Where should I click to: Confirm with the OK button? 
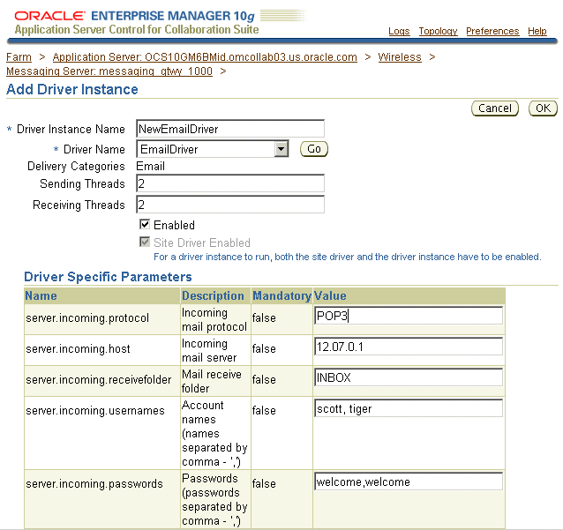[x=543, y=108]
